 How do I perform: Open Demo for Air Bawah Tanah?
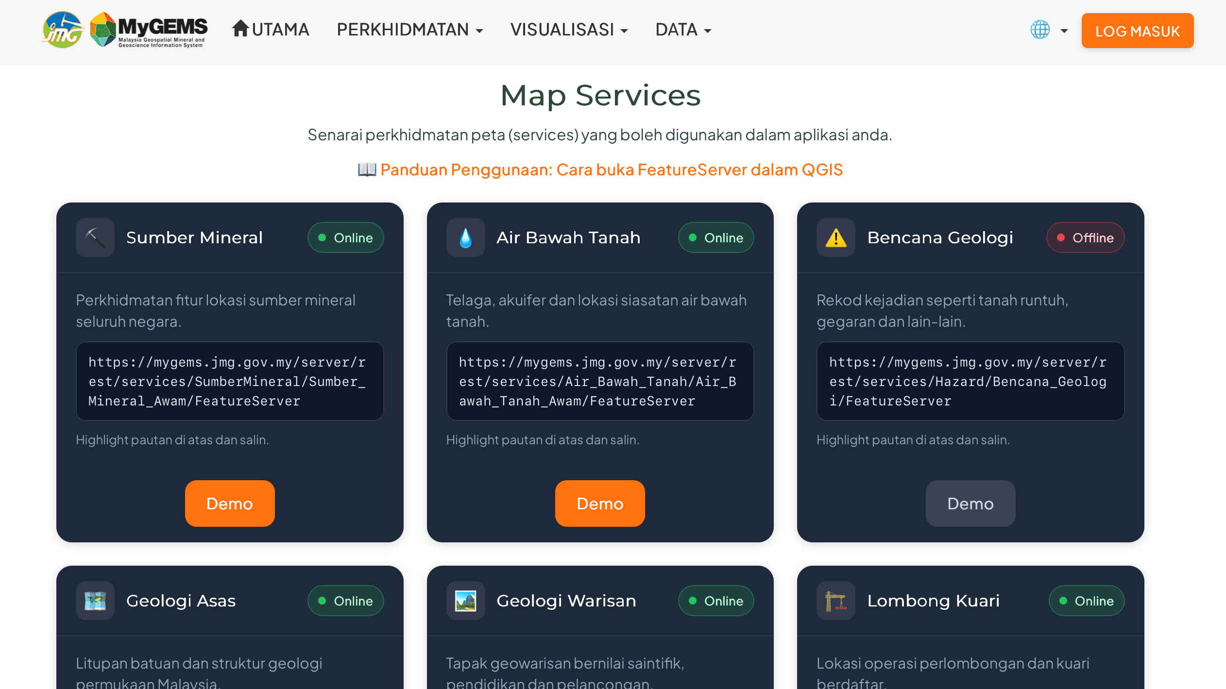click(600, 504)
